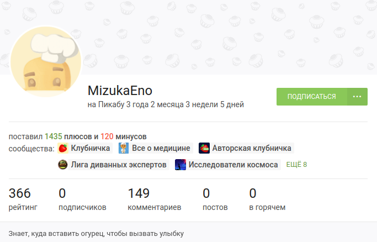Click the Авторская клубничка community icon
The image size is (377, 242).
point(204,148)
